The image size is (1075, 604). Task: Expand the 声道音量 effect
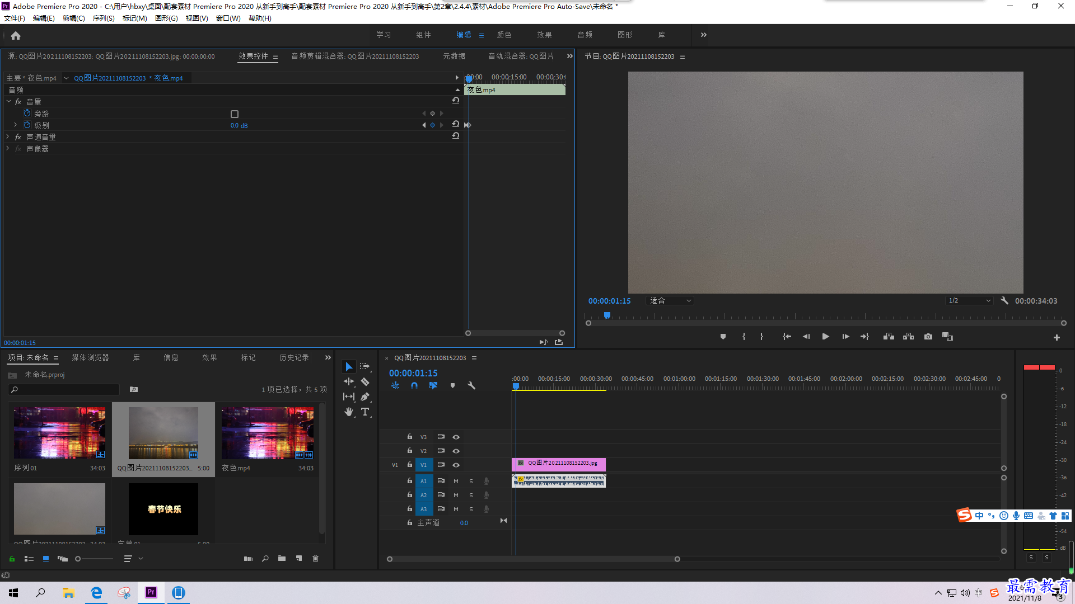click(x=8, y=137)
